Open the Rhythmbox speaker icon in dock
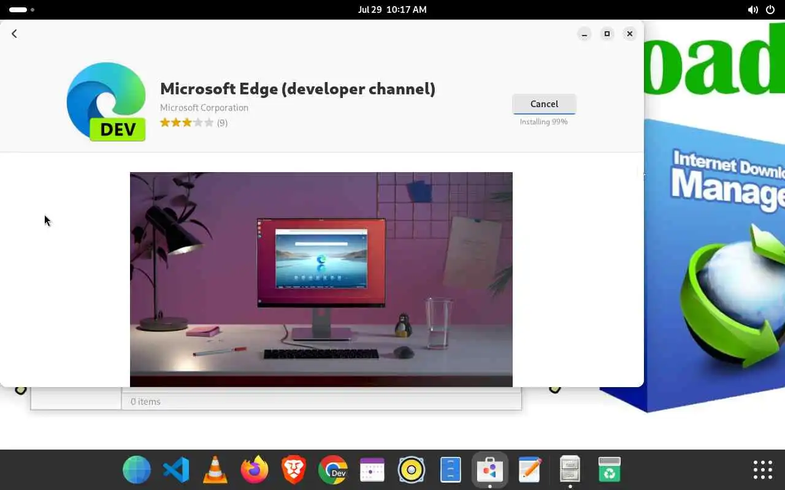Screen dimensions: 785x490 (412, 470)
